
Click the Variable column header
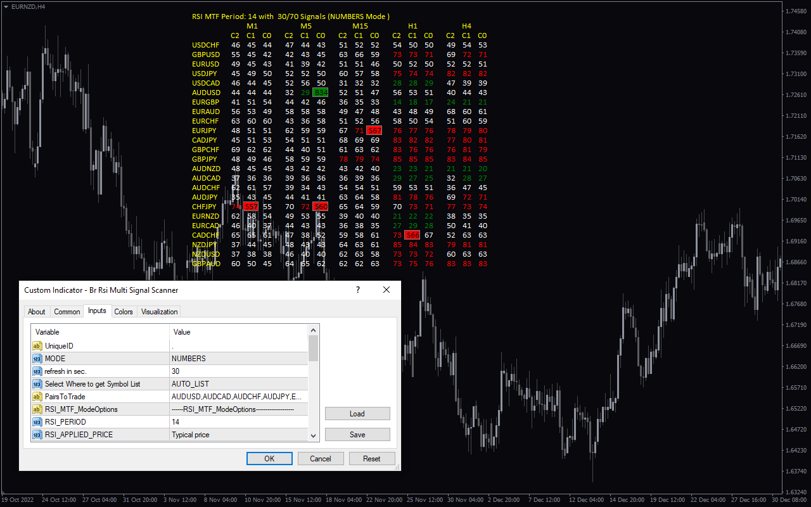[100, 332]
